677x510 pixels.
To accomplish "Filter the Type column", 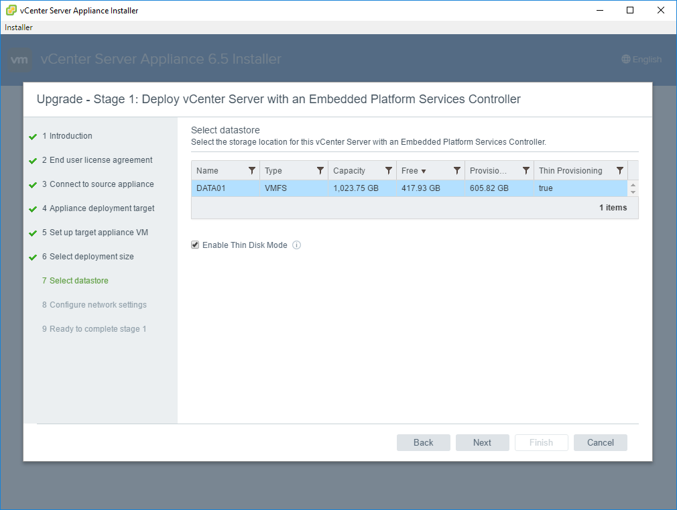I will tap(320, 171).
